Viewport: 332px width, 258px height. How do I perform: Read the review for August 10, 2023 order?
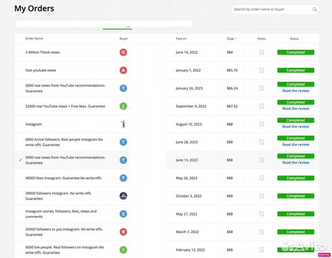click(x=296, y=127)
